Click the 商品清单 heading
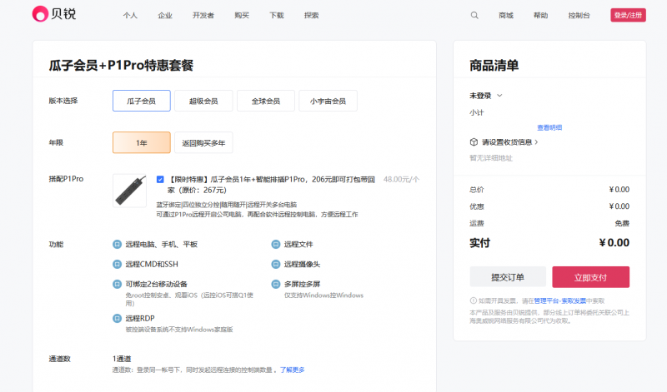The image size is (667, 392). coord(494,65)
